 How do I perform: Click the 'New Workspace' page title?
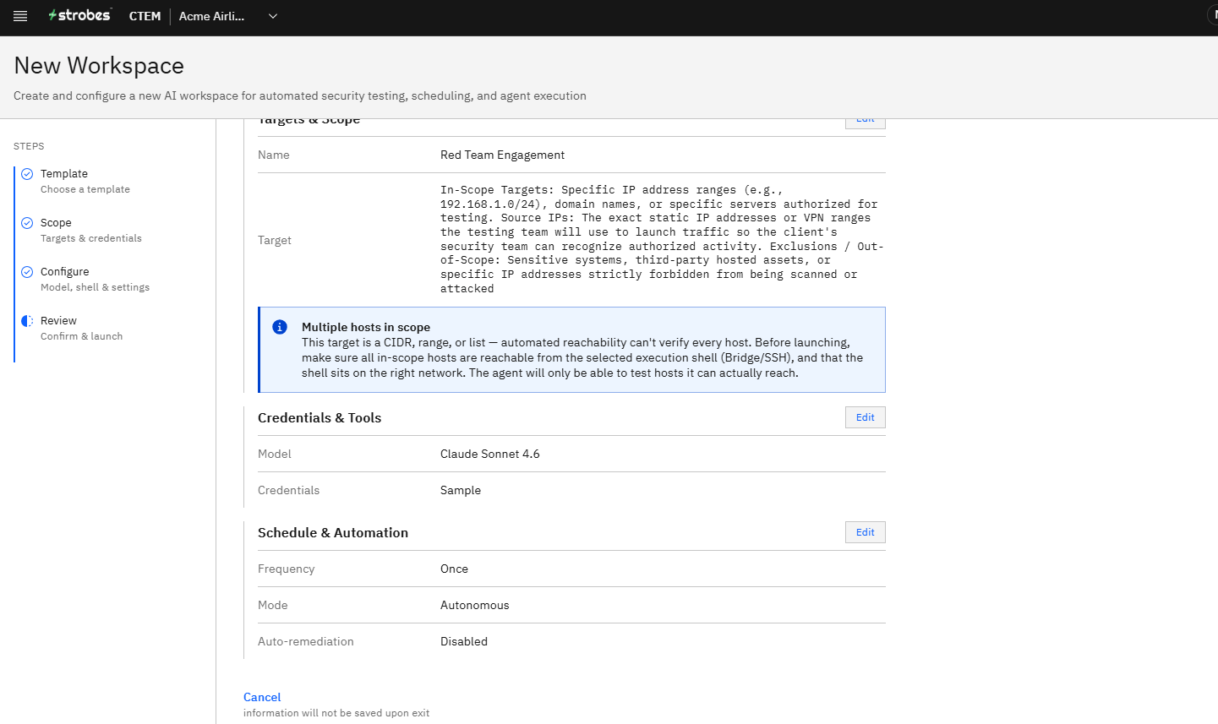click(99, 65)
